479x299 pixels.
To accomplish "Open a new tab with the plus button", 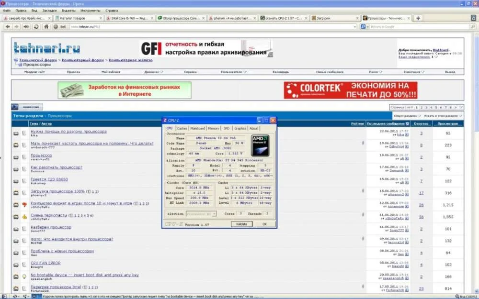I will 418,18.
